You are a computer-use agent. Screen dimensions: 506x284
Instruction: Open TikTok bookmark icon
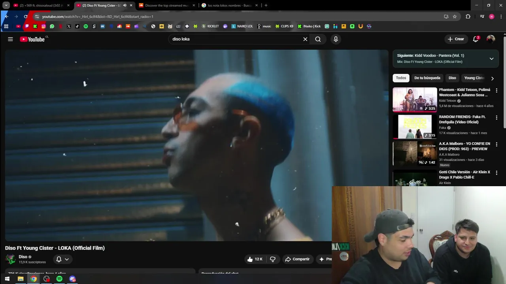tap(77, 26)
